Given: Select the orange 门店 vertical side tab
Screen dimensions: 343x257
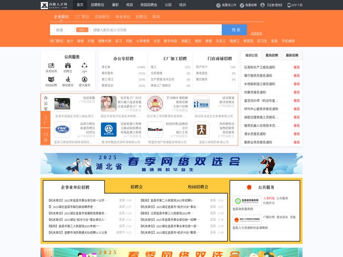Looking at the screenshot, I should [x=46, y=137].
